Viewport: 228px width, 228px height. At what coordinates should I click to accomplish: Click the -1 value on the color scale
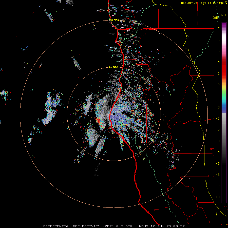(218, 119)
